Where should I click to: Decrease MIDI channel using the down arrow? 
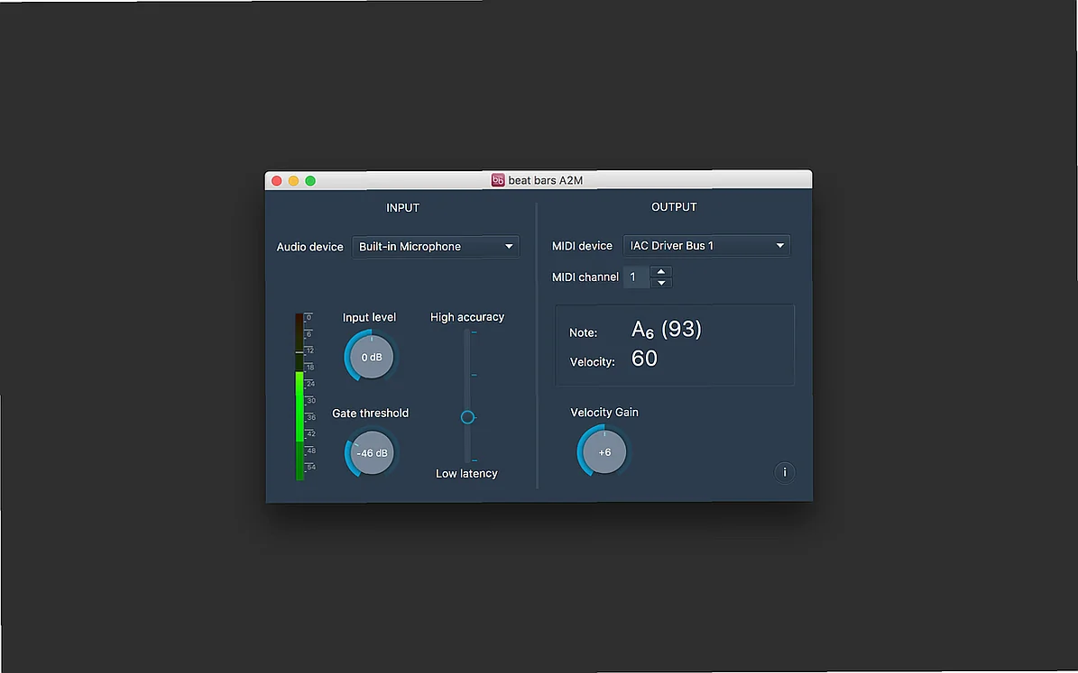661,281
